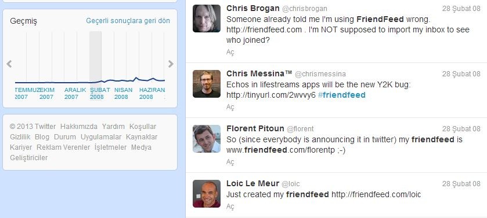This screenshot has width=487, height=218.
Task: Open the Yardım footer link
Action: coord(113,127)
